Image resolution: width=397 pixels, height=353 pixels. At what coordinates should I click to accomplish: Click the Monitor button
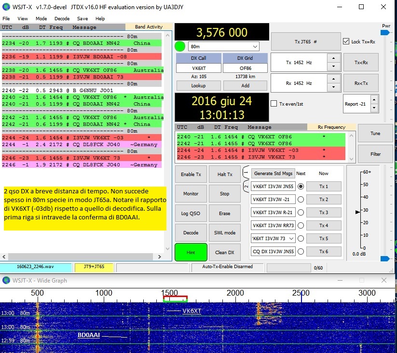(x=191, y=193)
